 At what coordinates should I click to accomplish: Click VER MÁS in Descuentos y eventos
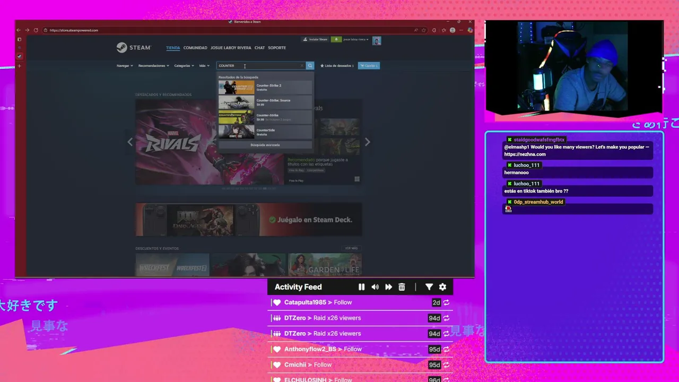[x=351, y=248]
